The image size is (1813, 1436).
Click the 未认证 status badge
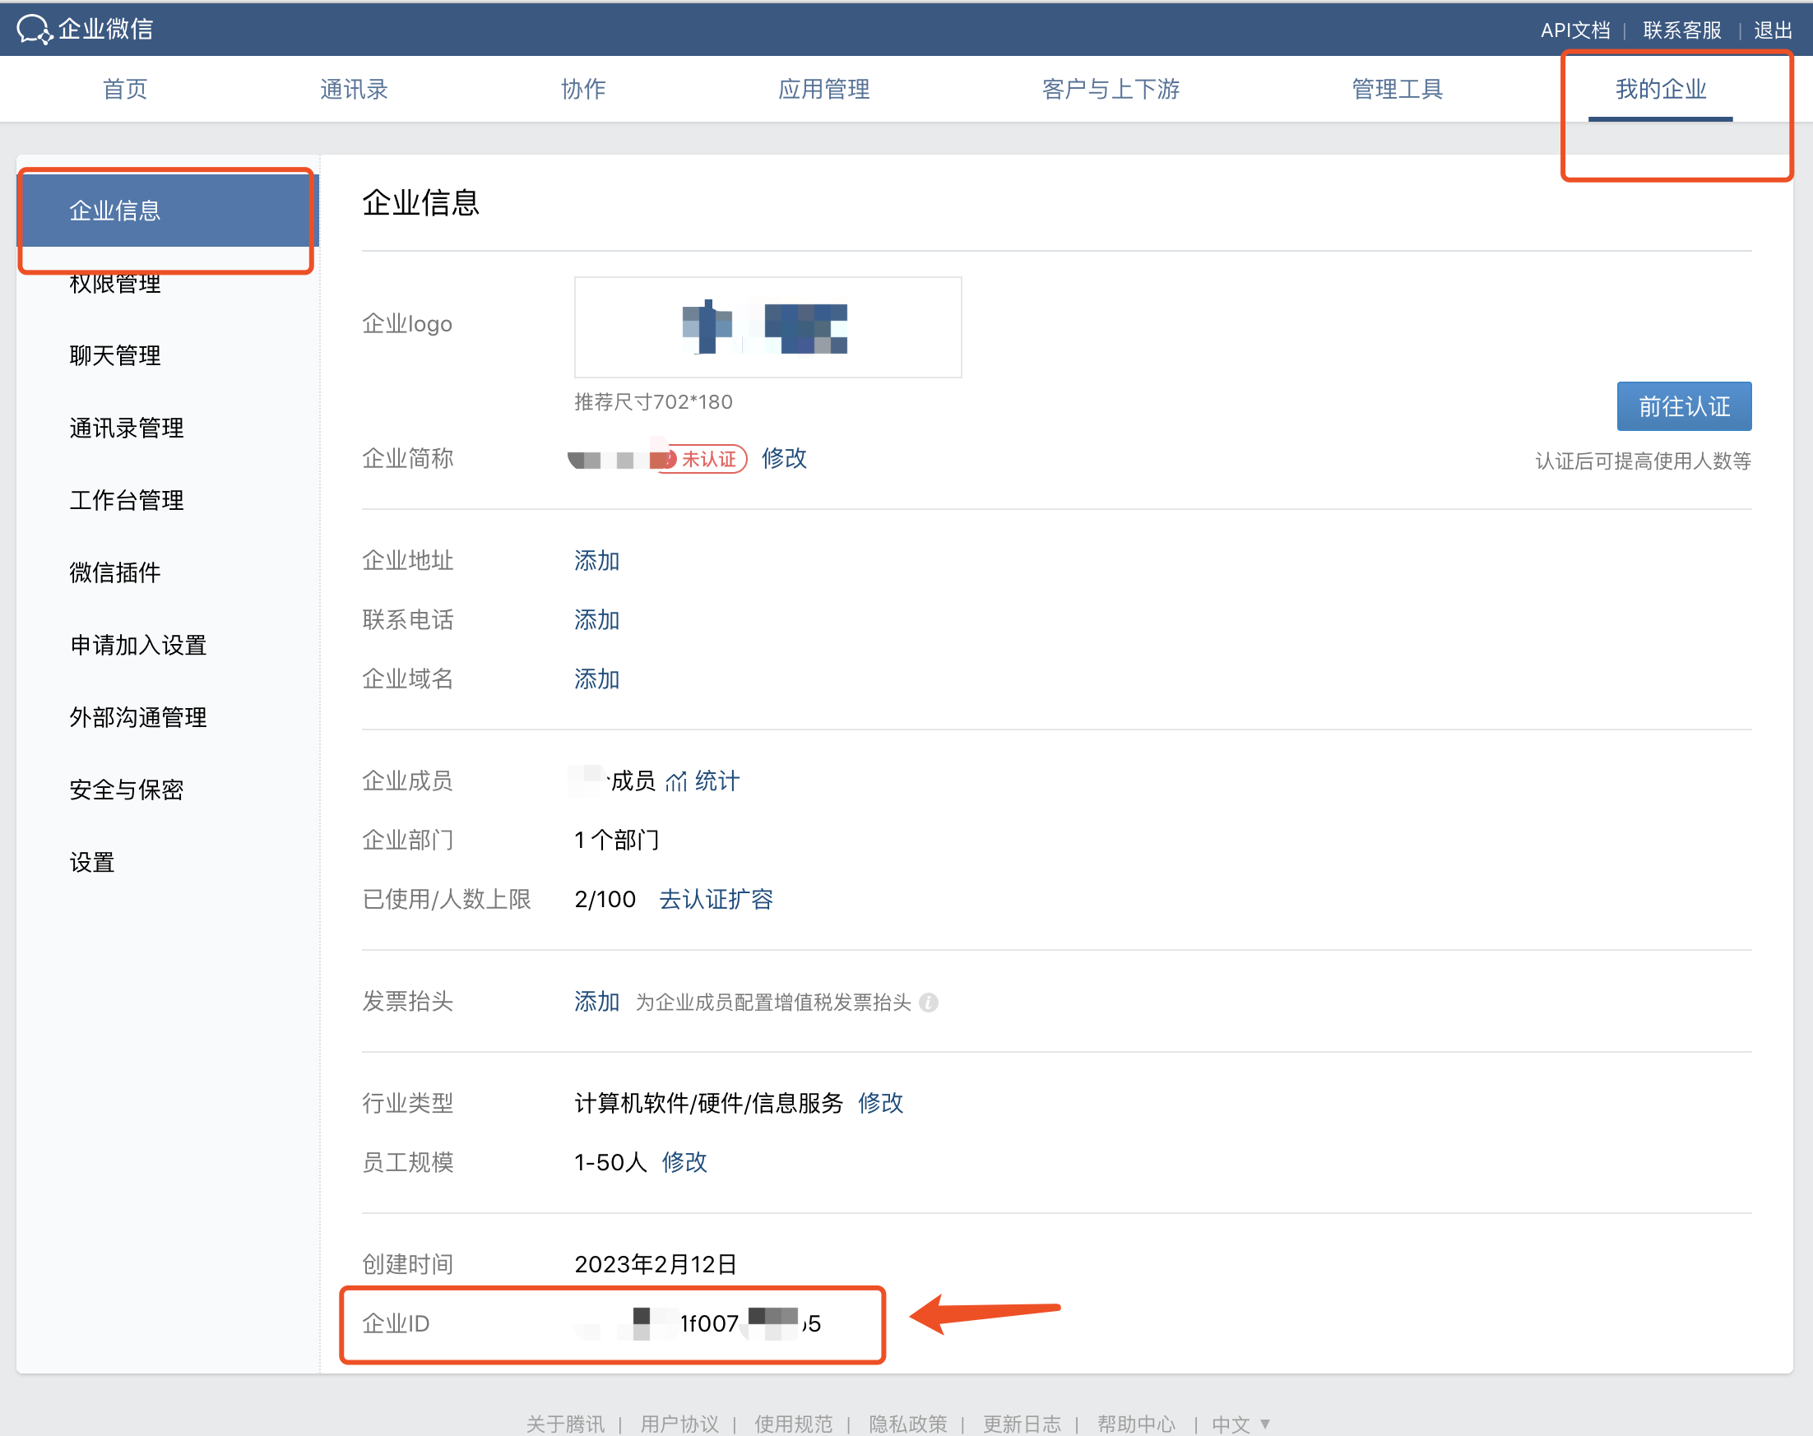(x=707, y=459)
